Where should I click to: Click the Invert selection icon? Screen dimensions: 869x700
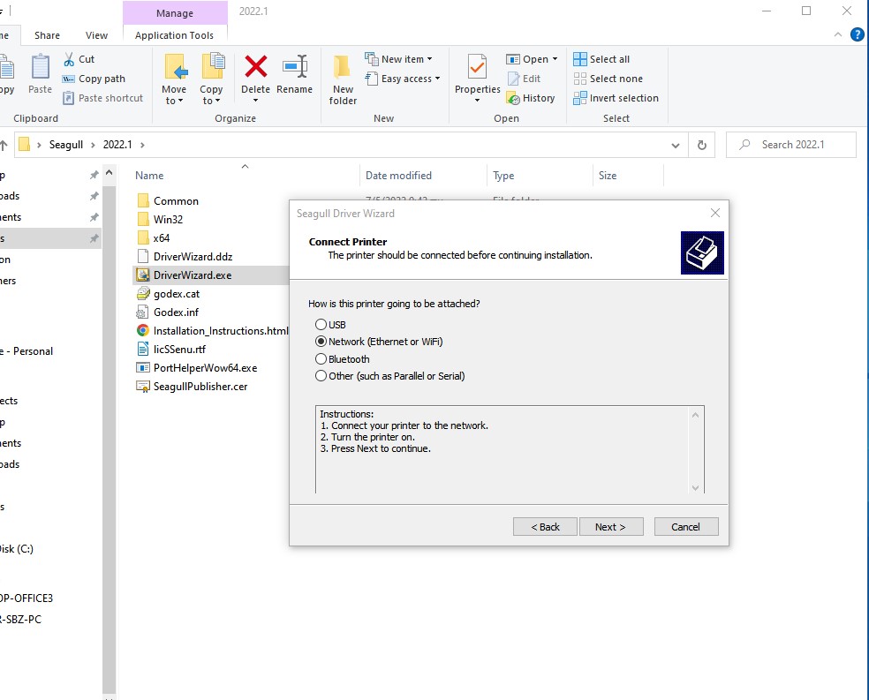coord(579,98)
